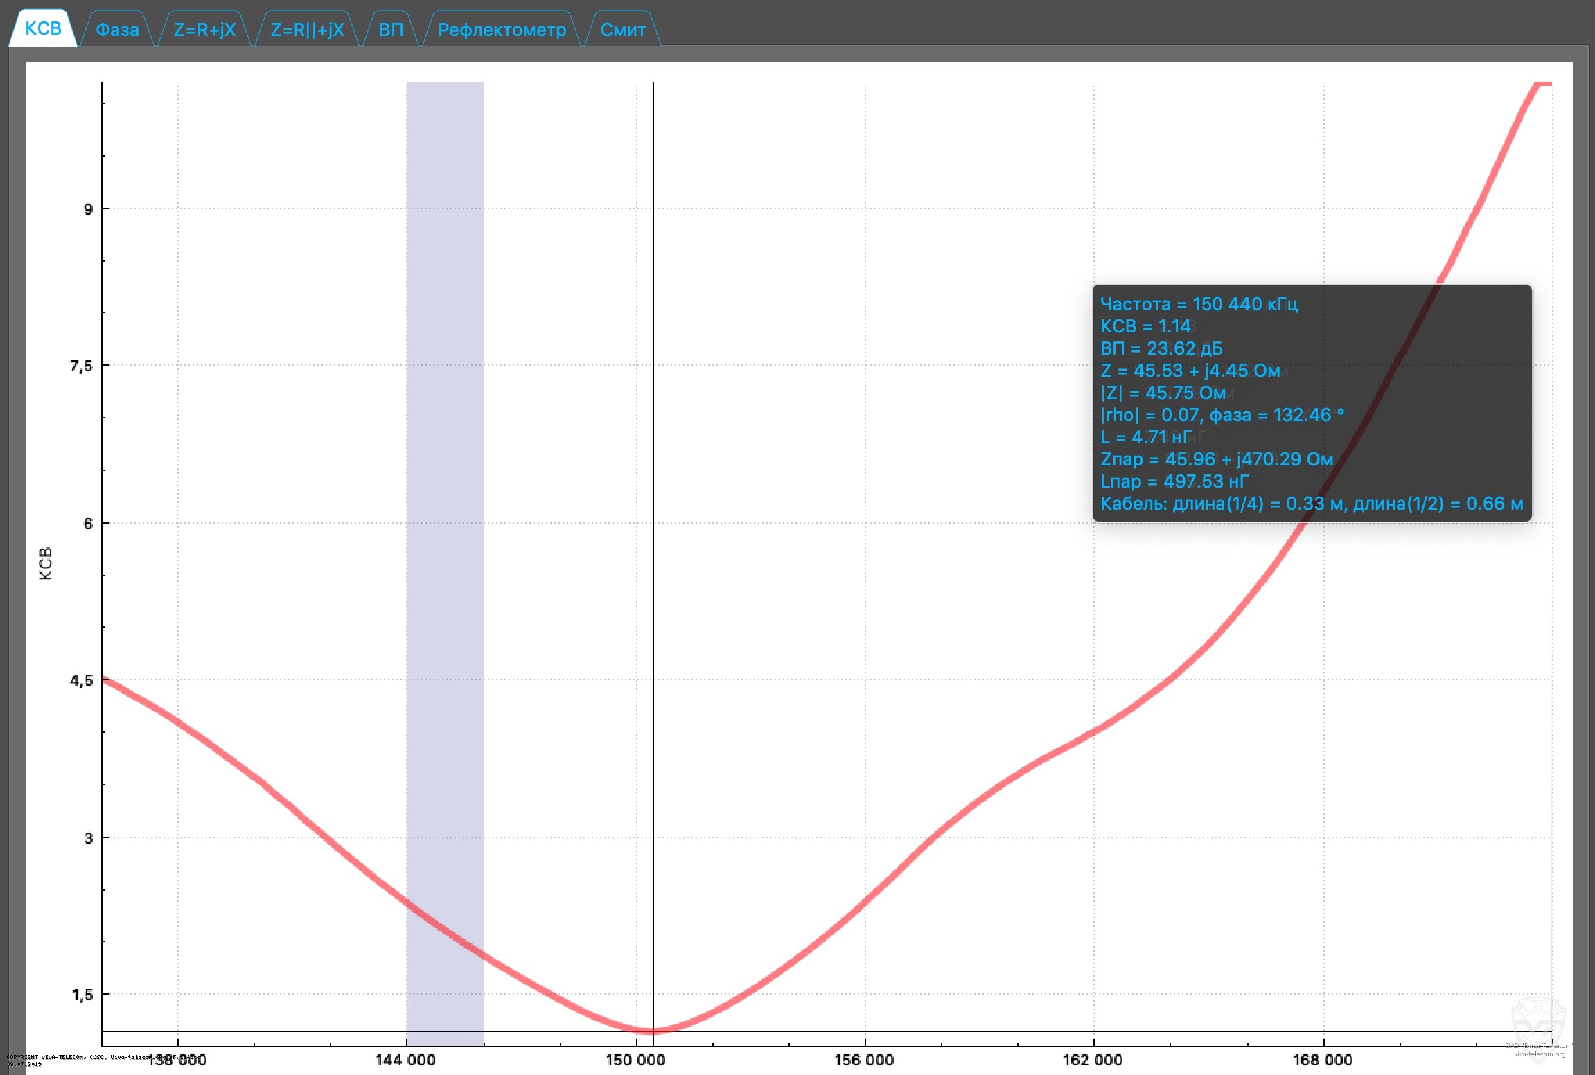
Task: Click the 144 000 x-axis label
Action: [405, 1060]
